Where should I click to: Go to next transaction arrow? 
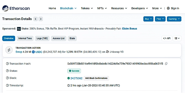(41, 19)
